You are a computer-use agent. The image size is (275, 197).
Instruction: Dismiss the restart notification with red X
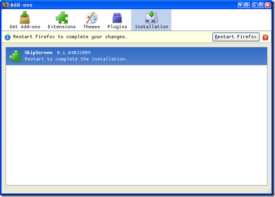(x=265, y=37)
